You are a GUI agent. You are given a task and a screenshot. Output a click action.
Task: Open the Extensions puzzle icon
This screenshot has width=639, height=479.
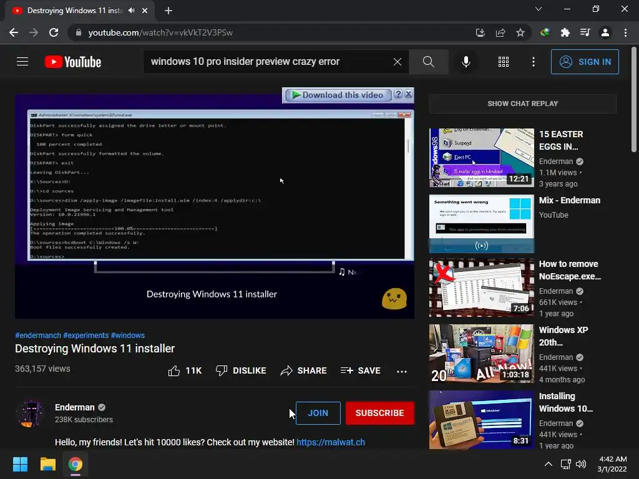(565, 32)
